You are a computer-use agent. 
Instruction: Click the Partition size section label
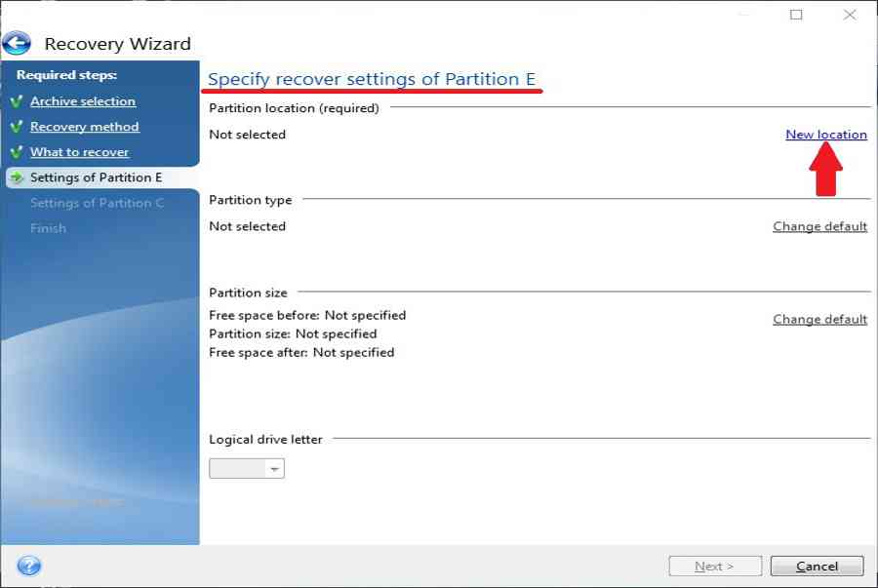tap(248, 293)
